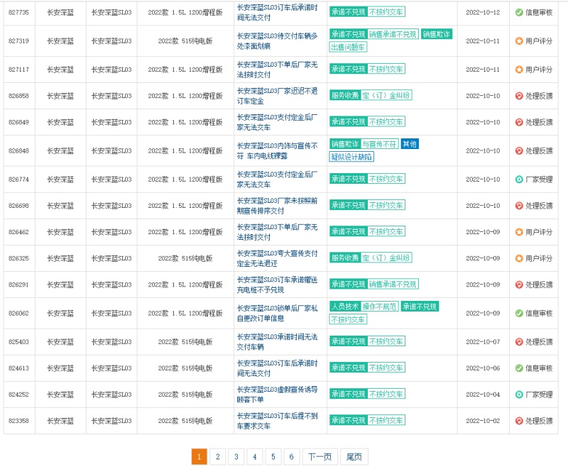Image resolution: width=568 pixels, height=474 pixels.
Task: Open the 厂家未按照前期宣传排序交付 complaint
Action: coord(278,206)
